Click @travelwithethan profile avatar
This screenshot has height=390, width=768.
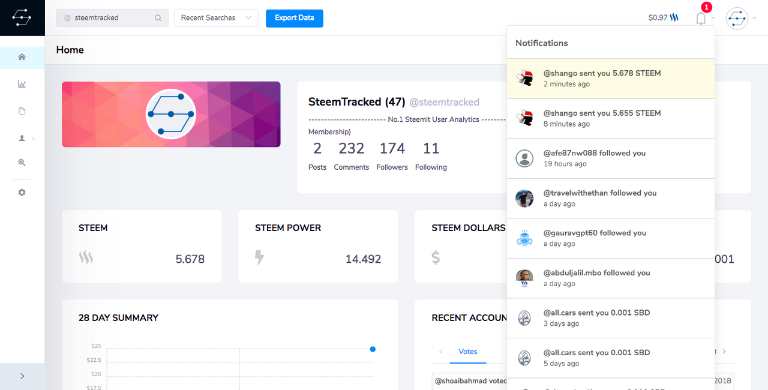pos(525,199)
